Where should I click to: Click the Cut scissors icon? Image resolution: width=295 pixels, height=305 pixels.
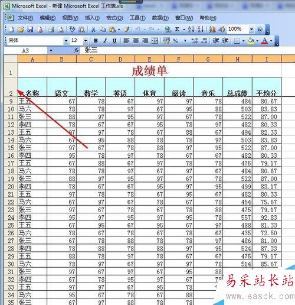click(93, 30)
